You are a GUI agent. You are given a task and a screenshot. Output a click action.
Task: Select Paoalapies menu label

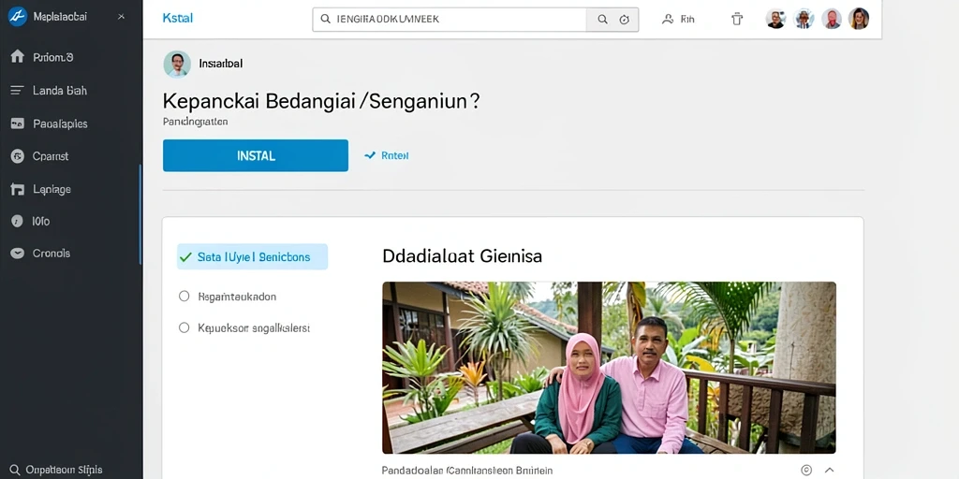60,123
